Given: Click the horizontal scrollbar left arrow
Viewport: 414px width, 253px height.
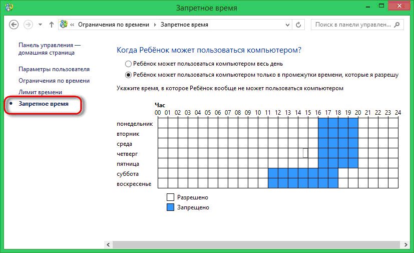Looking at the screenshot, I should (108, 244).
